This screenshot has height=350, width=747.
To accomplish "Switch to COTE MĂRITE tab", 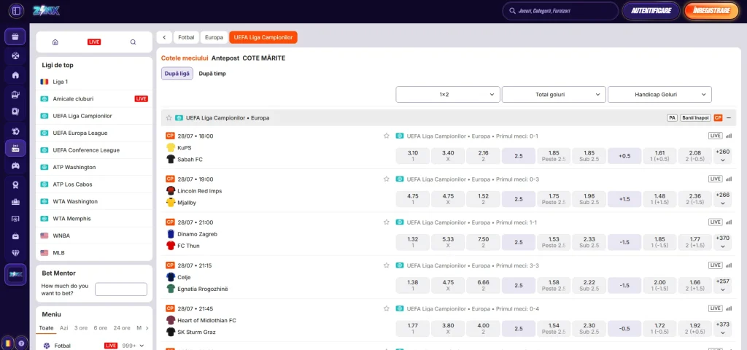I will tap(264, 58).
